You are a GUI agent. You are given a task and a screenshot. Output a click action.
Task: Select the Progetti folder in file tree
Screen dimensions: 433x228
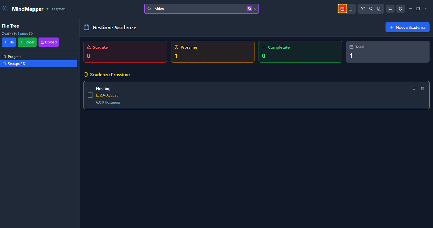click(14, 57)
